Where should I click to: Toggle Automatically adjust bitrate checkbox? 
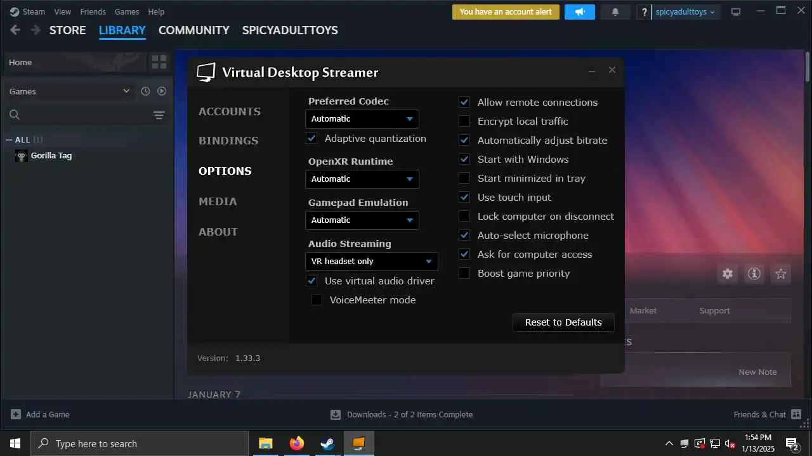464,140
